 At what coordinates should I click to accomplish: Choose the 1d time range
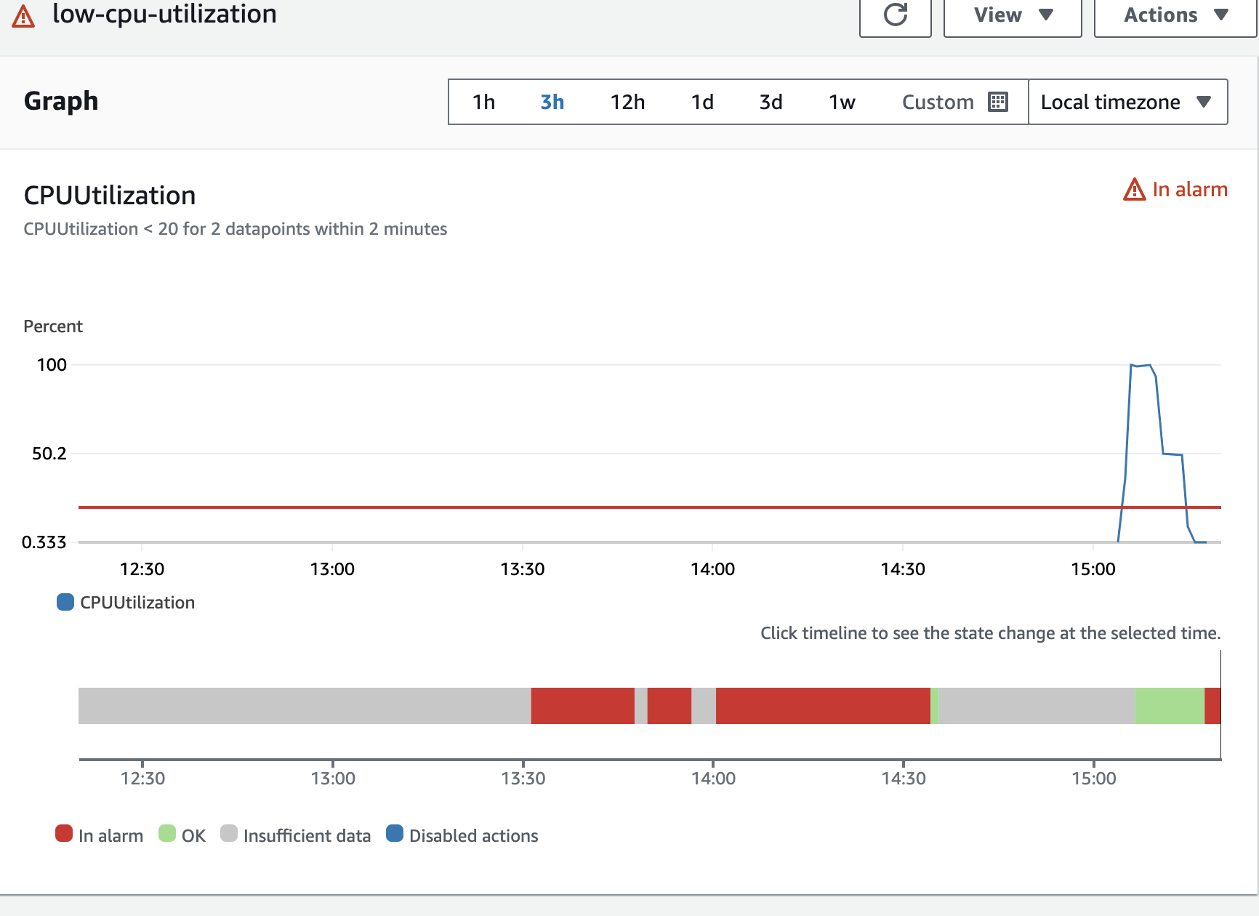701,102
